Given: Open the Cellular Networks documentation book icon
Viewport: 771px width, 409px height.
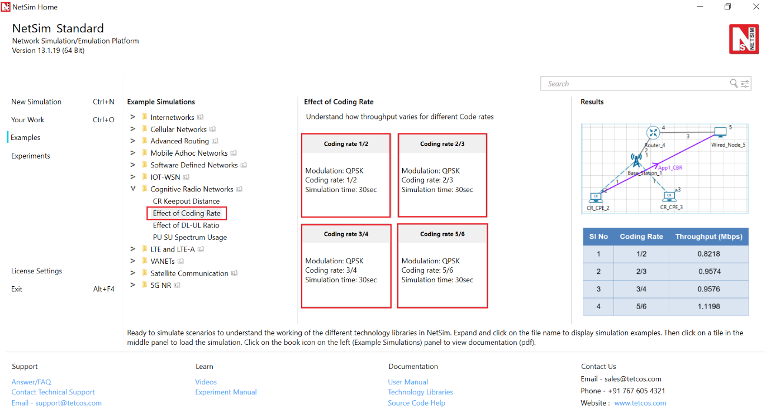Looking at the screenshot, I should tap(213, 129).
